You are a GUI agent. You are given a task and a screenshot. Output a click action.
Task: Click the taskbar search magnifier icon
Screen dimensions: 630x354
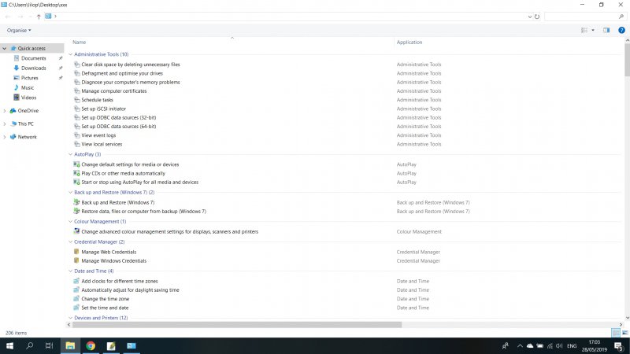coord(29,345)
